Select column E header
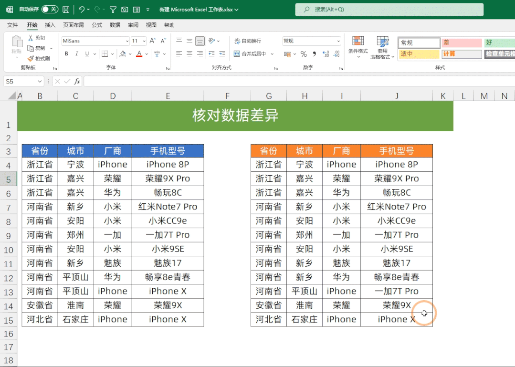This screenshot has height=367, width=515. pyautogui.click(x=168, y=96)
